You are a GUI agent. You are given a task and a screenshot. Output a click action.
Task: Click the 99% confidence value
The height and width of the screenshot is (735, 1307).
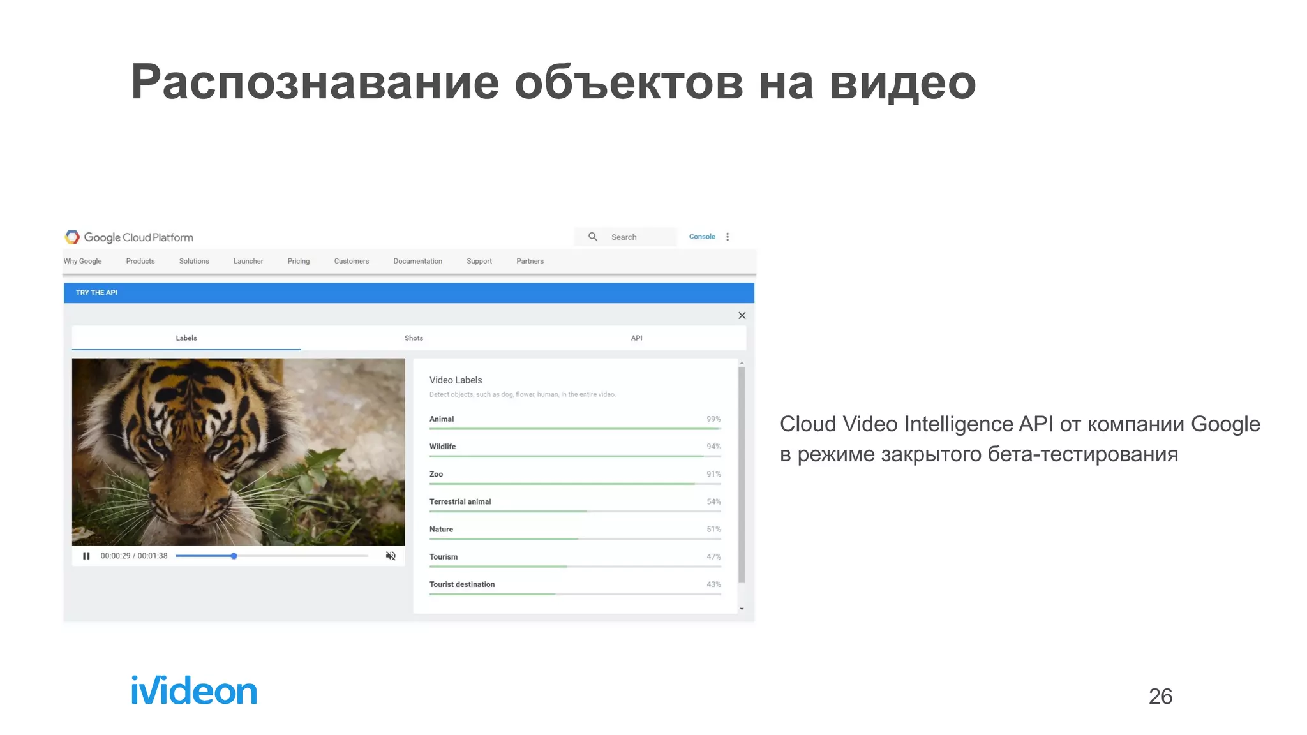click(713, 419)
